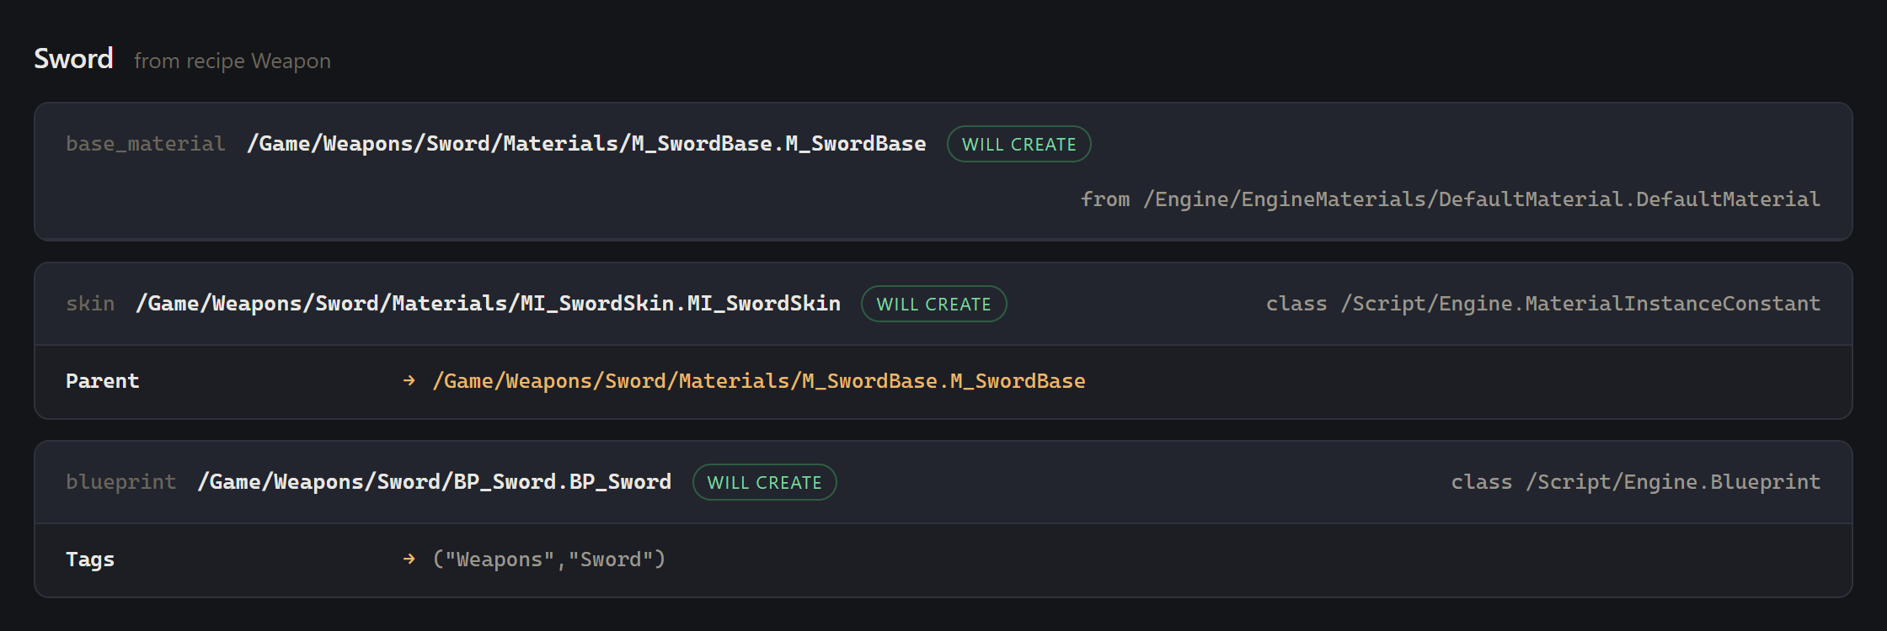Click the arrow icon next to Parent

409,381
